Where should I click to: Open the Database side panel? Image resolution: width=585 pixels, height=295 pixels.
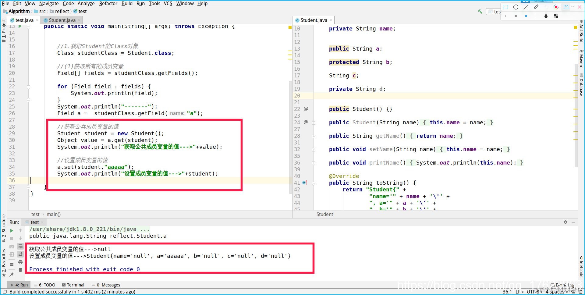[x=581, y=85]
